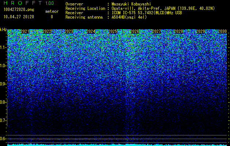Click the observer name Masayuki Kobayashi
The width and height of the screenshot is (230, 146).
(131, 4)
